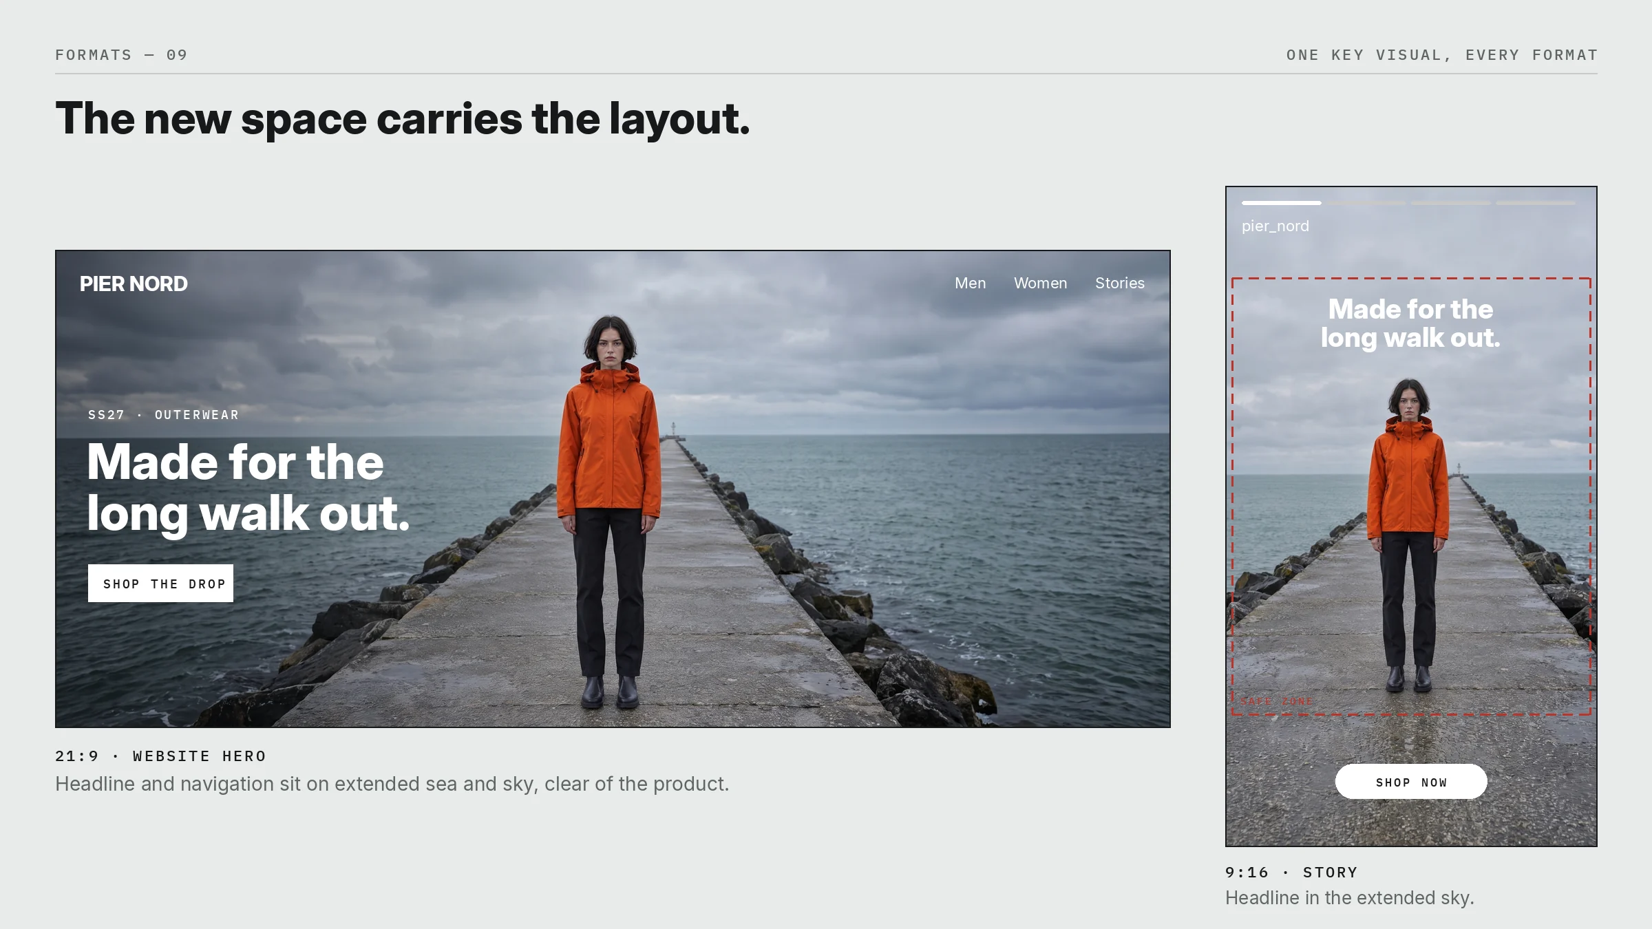Select the 'Headline and navigation sit on extended sea' description
The width and height of the screenshot is (1652, 929).
tap(392, 784)
